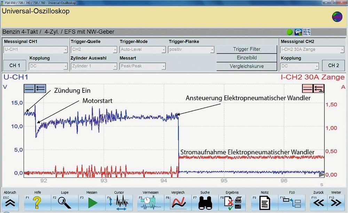Click the red CH2 arrow offset icon
This screenshot has width=348, height=213.
coord(319,89)
